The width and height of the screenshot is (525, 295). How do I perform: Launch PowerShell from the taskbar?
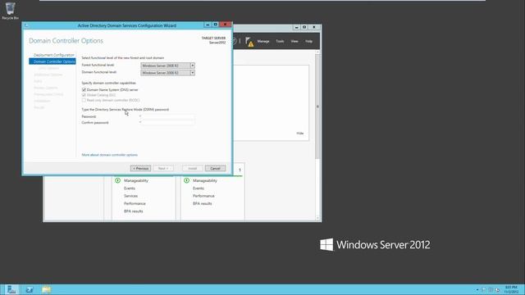coord(30,289)
